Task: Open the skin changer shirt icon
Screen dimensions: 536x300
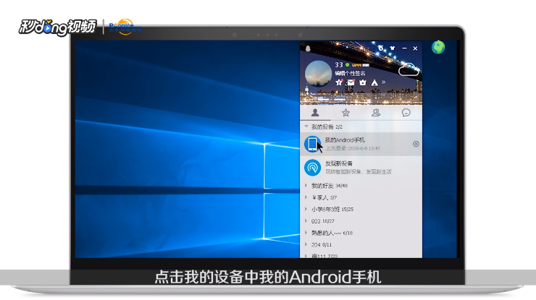Action: coord(393,48)
